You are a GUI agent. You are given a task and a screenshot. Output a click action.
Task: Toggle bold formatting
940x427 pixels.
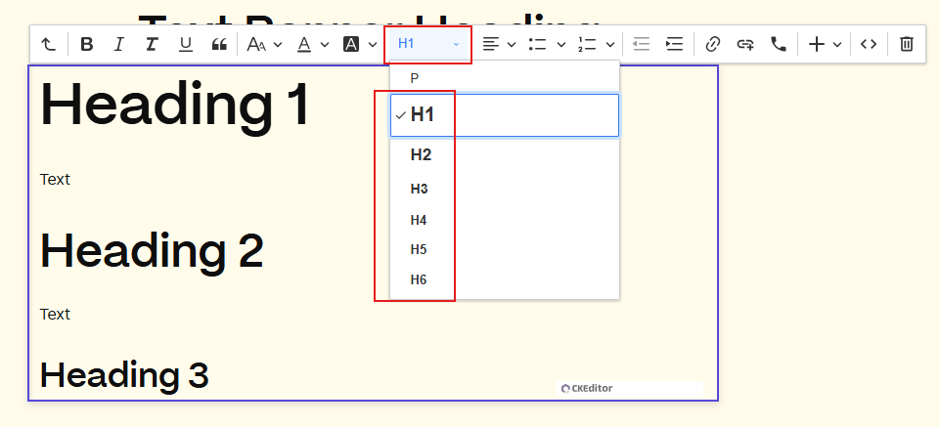[87, 44]
